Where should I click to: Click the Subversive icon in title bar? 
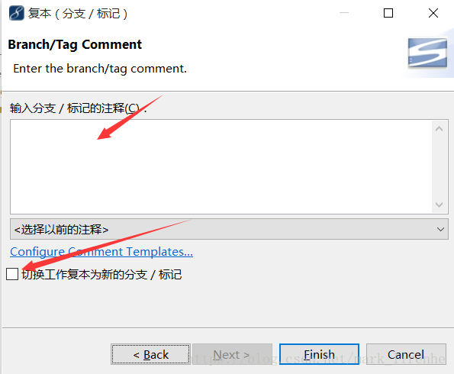17,13
